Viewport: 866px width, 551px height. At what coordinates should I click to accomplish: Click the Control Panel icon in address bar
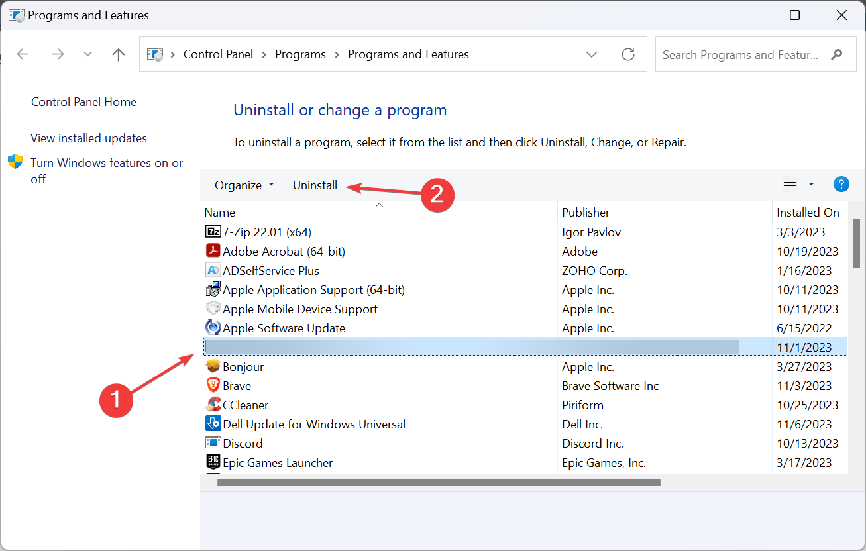(154, 54)
